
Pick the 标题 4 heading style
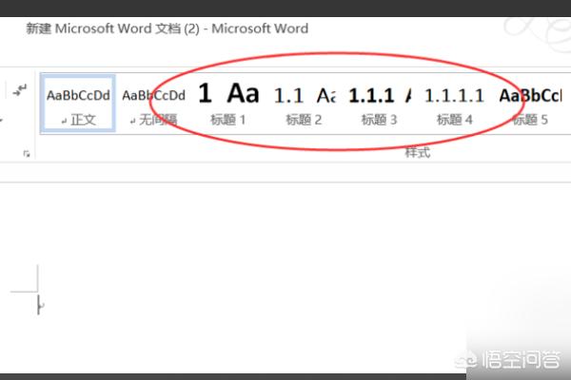click(x=455, y=104)
